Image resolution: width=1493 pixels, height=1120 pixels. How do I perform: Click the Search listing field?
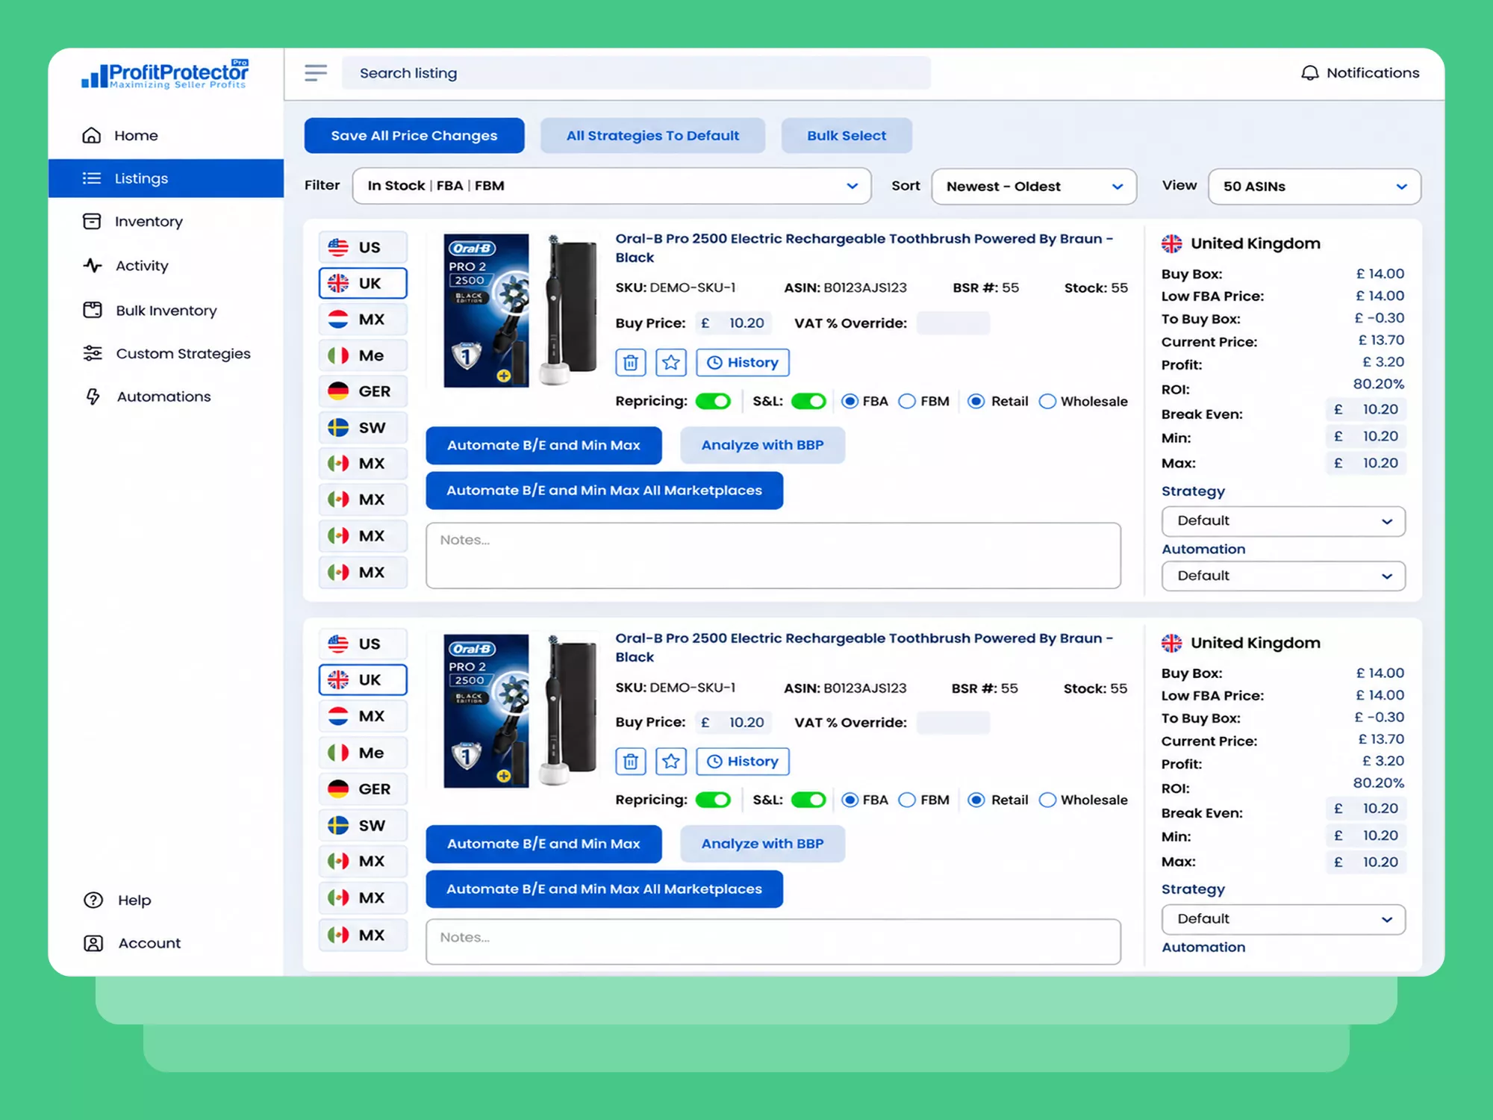pos(636,72)
